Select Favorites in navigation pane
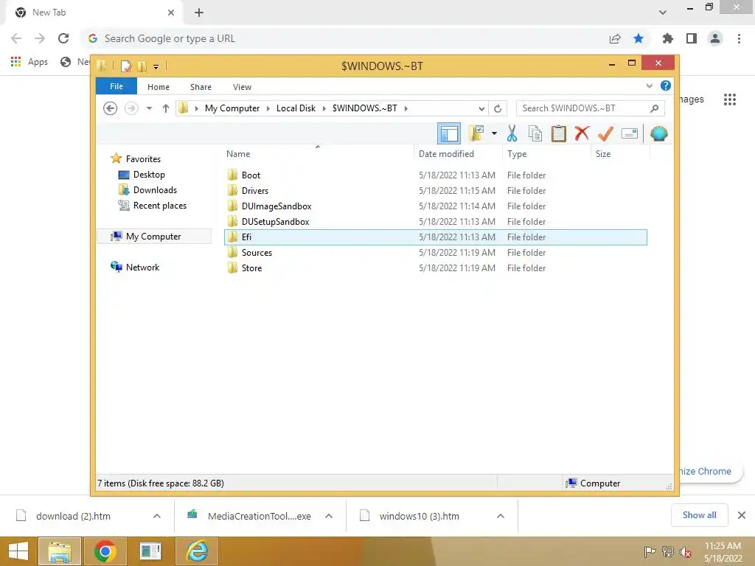This screenshot has height=566, width=755. point(143,159)
